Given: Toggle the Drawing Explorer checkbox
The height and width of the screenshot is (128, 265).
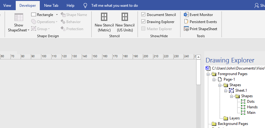Looking at the screenshot, I should (143, 22).
